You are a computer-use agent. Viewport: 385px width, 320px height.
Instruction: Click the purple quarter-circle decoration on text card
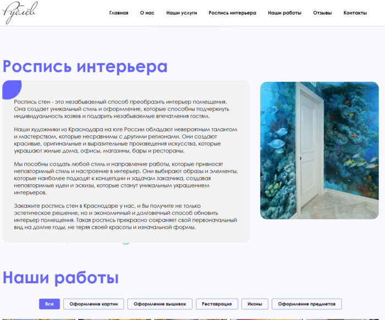coord(11,89)
